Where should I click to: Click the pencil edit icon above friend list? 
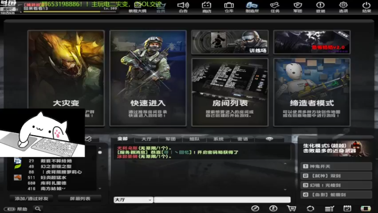point(88,139)
